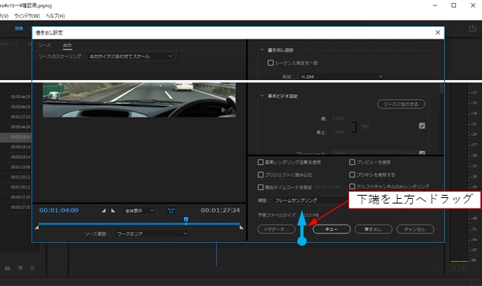The height and width of the screenshot is (286, 482).
Task: Click the out-point handle at timeline end
Action: coord(241,227)
